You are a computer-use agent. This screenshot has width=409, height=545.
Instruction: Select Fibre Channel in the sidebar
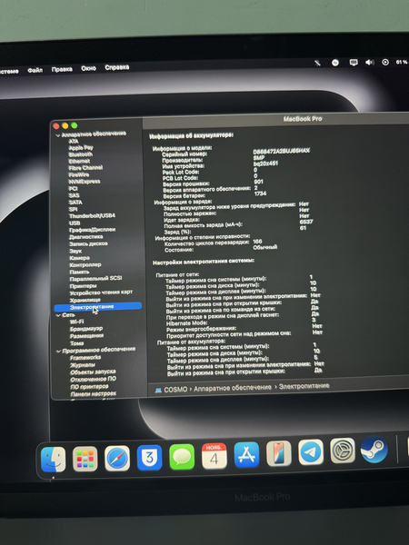(x=85, y=167)
